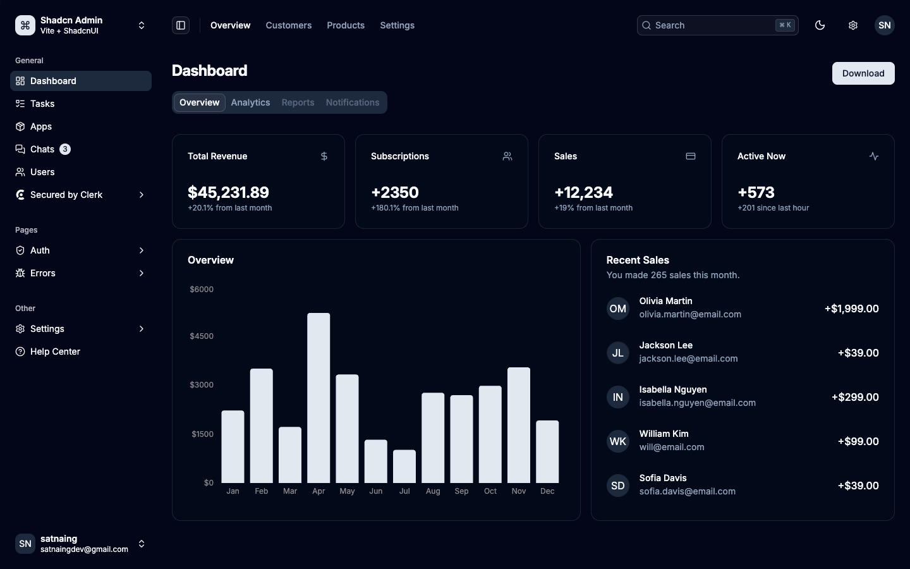This screenshot has height=569, width=910.
Task: Open the SN profile avatar in header
Action: click(885, 25)
